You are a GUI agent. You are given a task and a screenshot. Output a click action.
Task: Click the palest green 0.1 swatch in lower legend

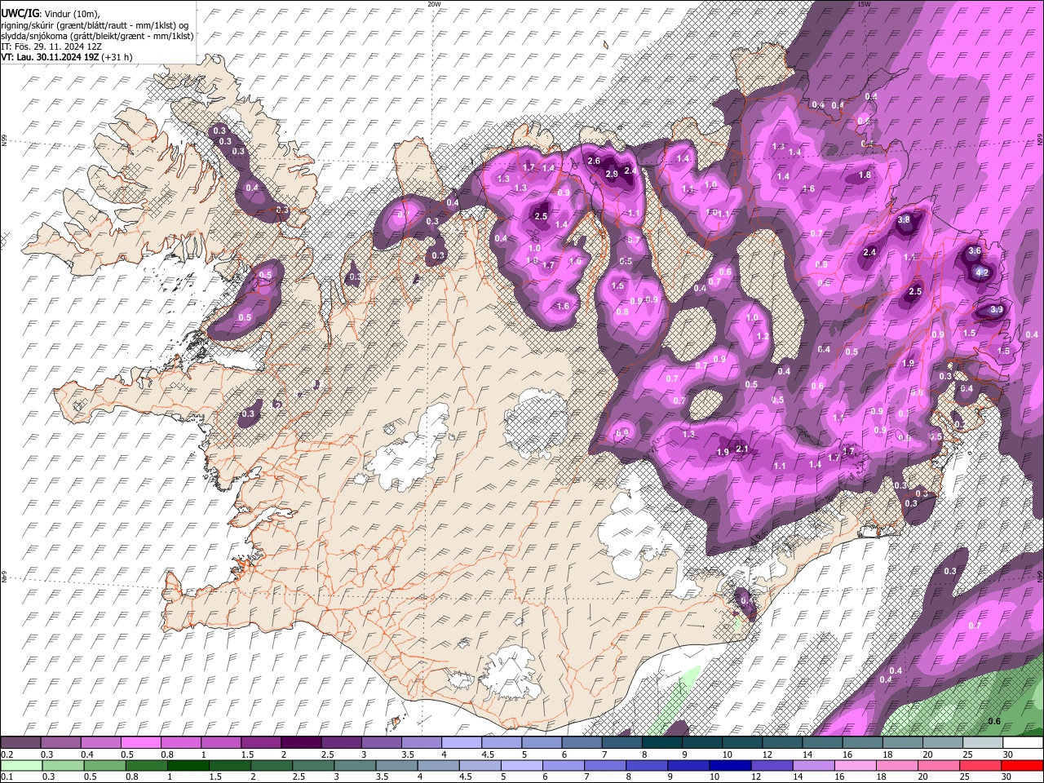pos(21,766)
